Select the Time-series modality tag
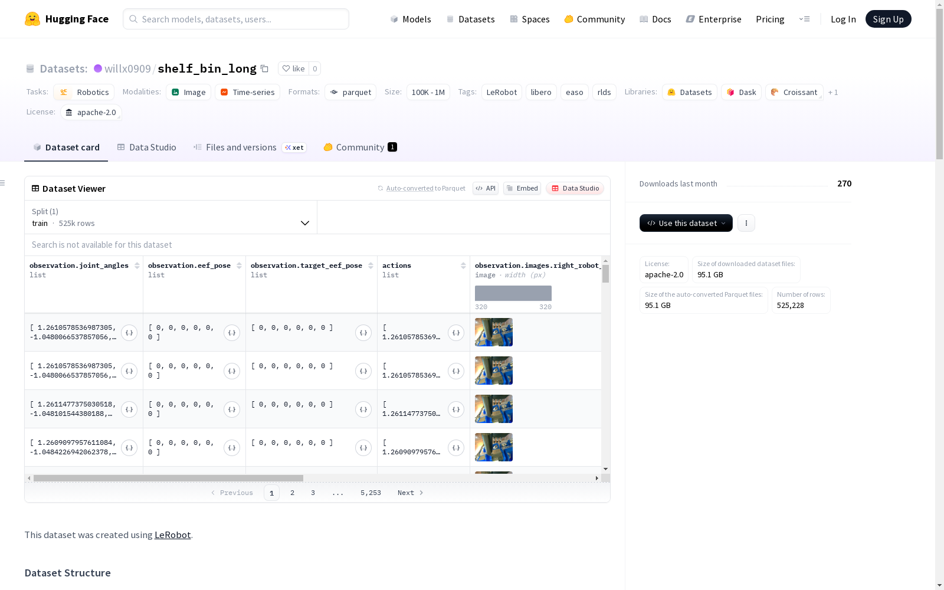944x590 pixels. [x=247, y=92]
